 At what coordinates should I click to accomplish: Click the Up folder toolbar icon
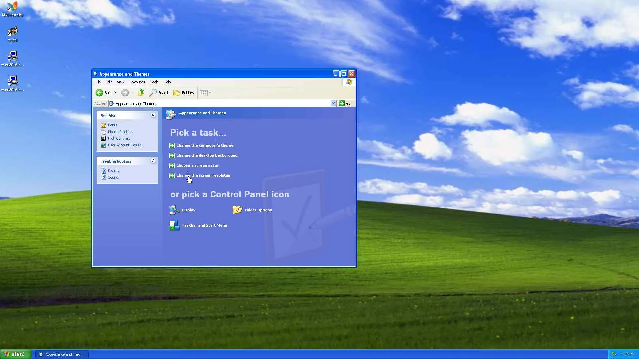[141, 93]
